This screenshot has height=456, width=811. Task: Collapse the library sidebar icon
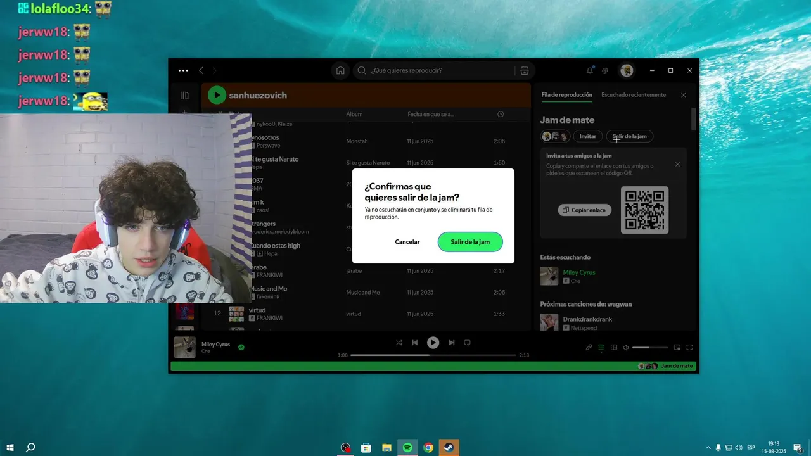click(x=184, y=96)
